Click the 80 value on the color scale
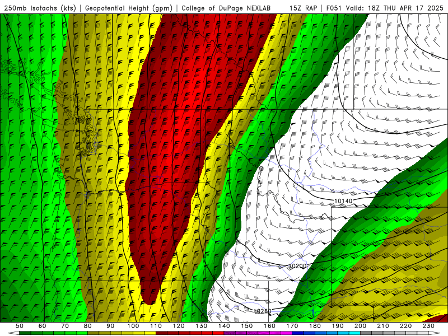This screenshot has width=448, height=336. tap(88, 326)
